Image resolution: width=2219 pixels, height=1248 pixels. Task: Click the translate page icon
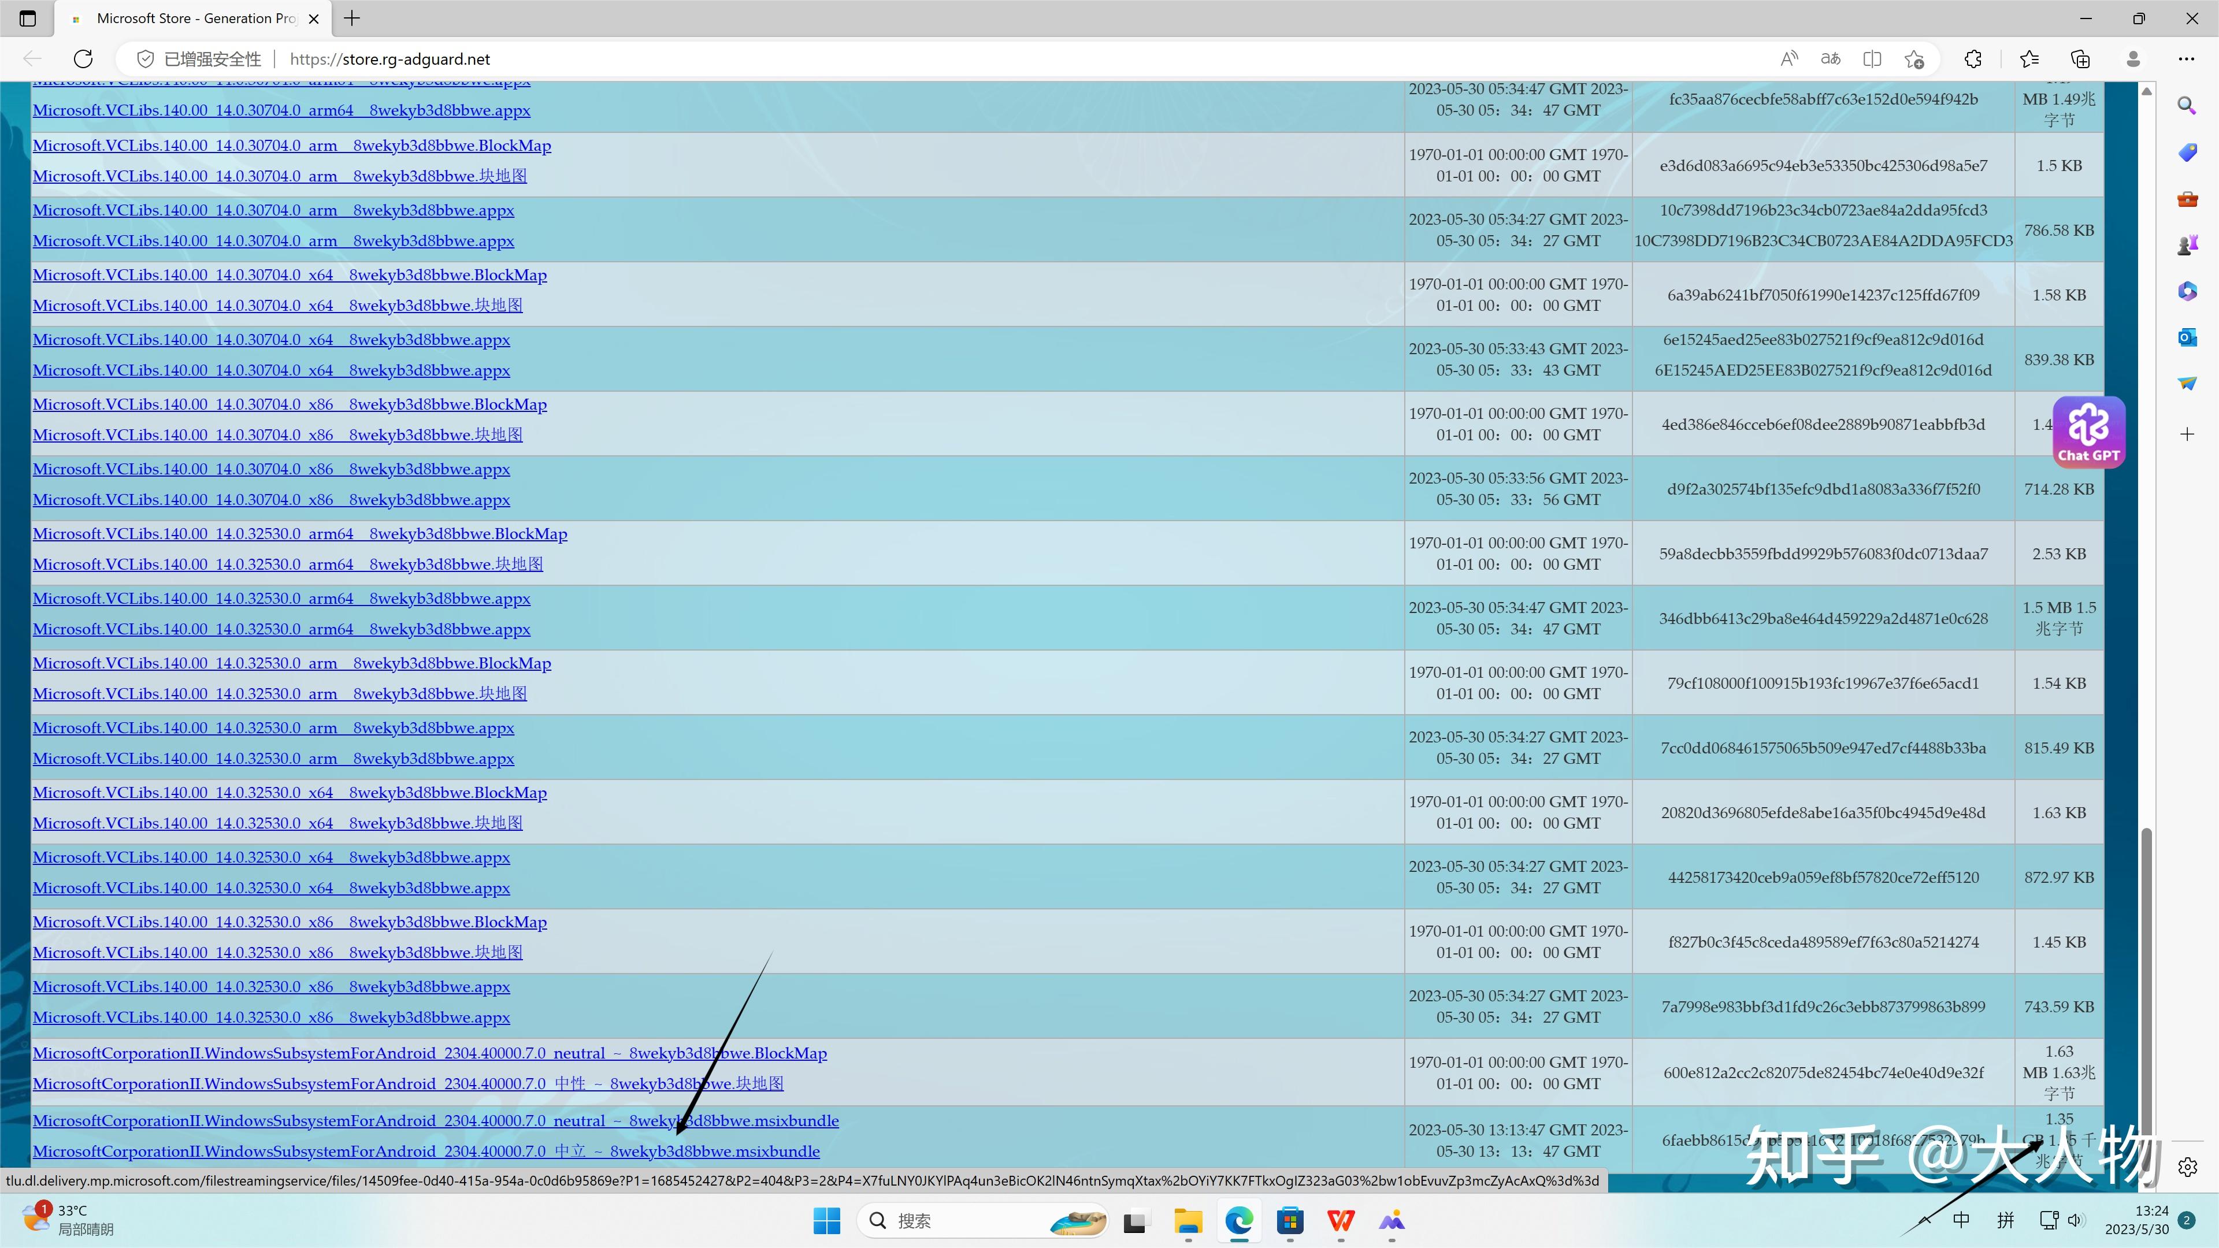click(1831, 58)
